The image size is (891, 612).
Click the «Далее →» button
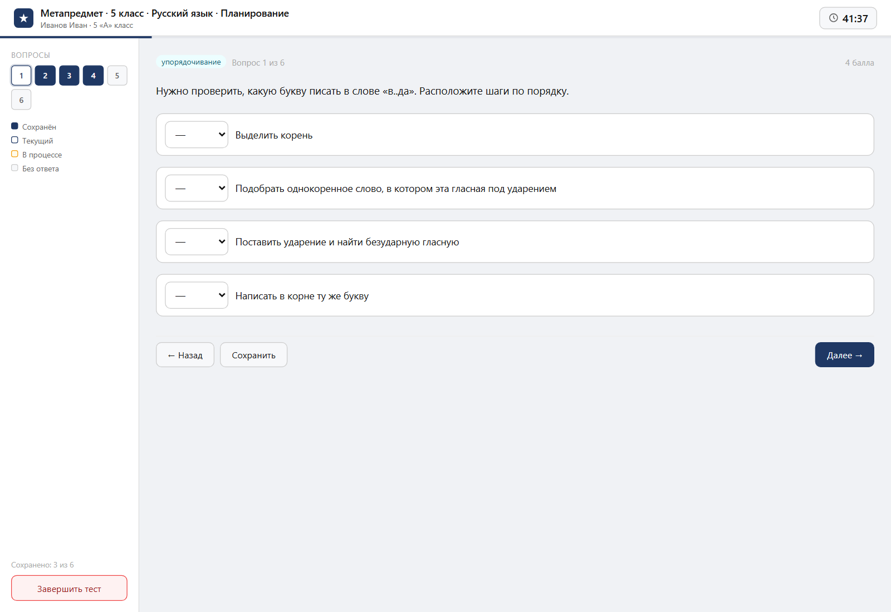pyautogui.click(x=844, y=355)
